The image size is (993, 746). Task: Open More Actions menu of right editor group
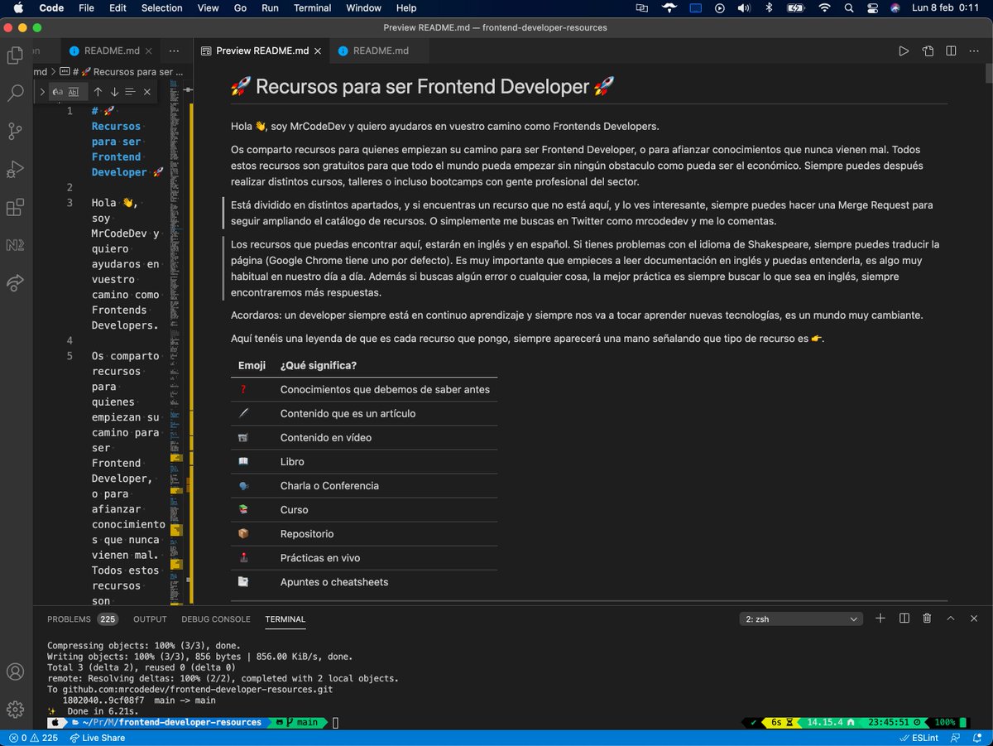point(975,51)
